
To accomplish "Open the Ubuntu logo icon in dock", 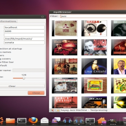I will coord(2,121).
